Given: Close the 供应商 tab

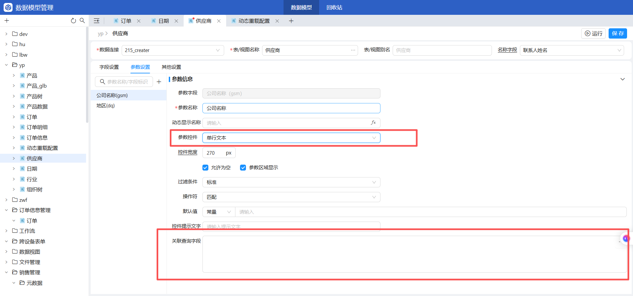Looking at the screenshot, I should point(219,21).
